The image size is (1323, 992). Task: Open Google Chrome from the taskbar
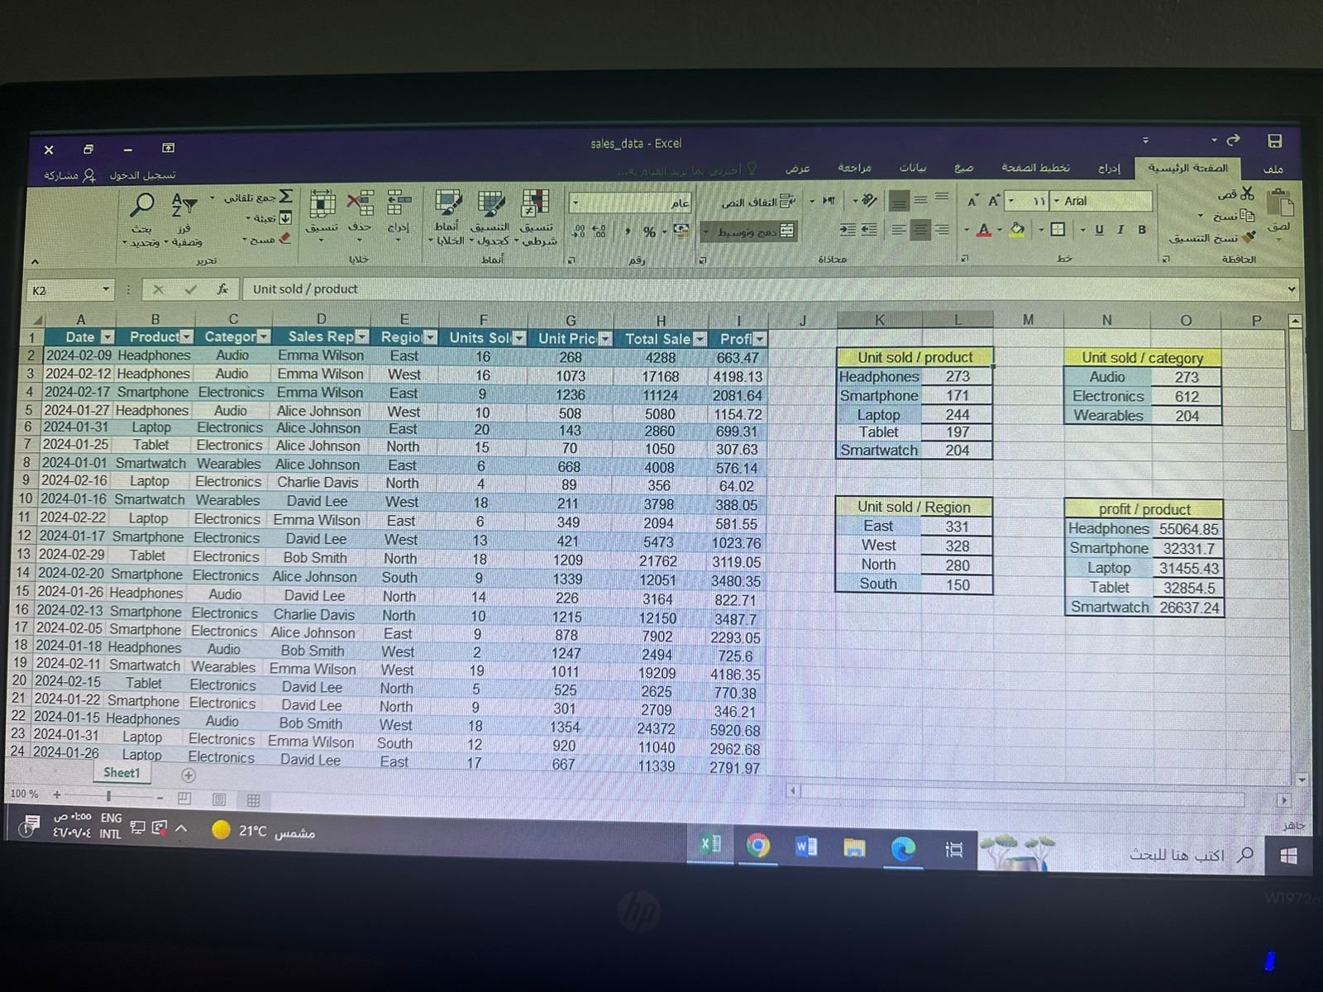coord(757,846)
